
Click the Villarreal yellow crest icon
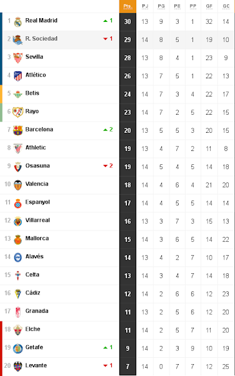coord(18,222)
